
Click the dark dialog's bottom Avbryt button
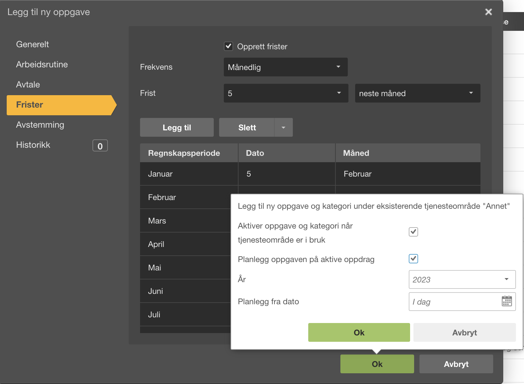coord(456,364)
